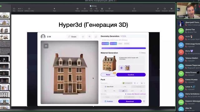Viewport: 200px width, 112px height.
Task: Click the large material house preview image
Action: pos(109,63)
